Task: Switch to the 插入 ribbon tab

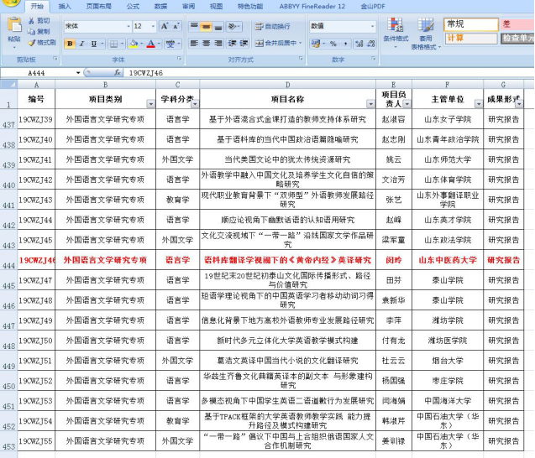Action: [x=65, y=6]
